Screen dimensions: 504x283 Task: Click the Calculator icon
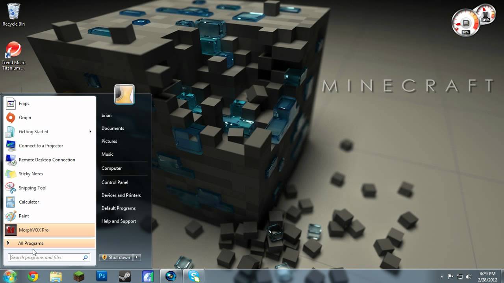tap(11, 202)
